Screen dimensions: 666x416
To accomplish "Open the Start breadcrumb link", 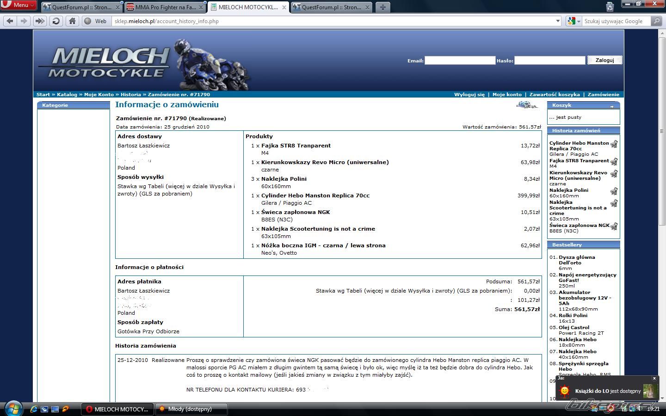I will click(x=43, y=94).
